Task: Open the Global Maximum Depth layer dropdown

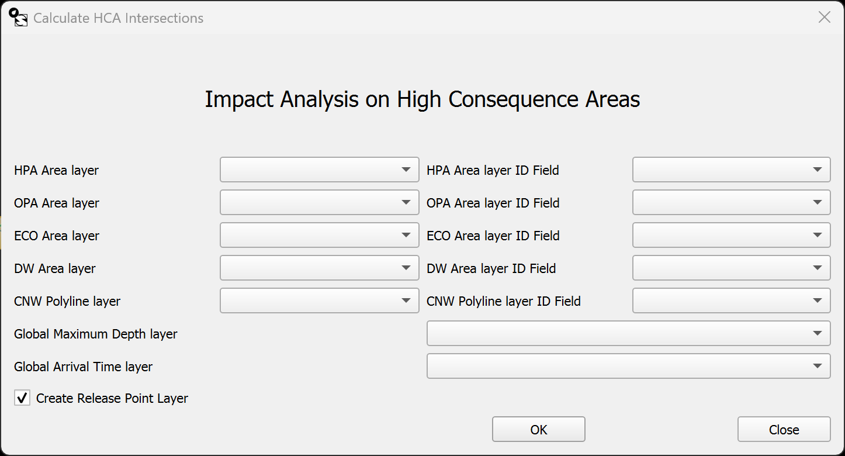Action: 628,333
